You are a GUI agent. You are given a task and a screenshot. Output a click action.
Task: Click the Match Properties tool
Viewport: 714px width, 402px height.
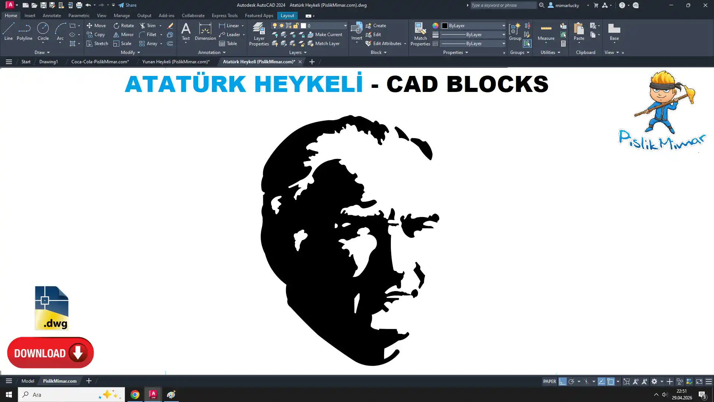420,34
